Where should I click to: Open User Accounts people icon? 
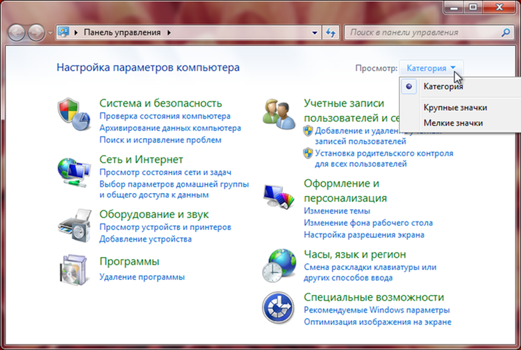tap(279, 114)
